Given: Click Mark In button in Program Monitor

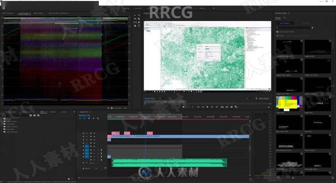Looking at the screenshot, I should [x=188, y=107].
